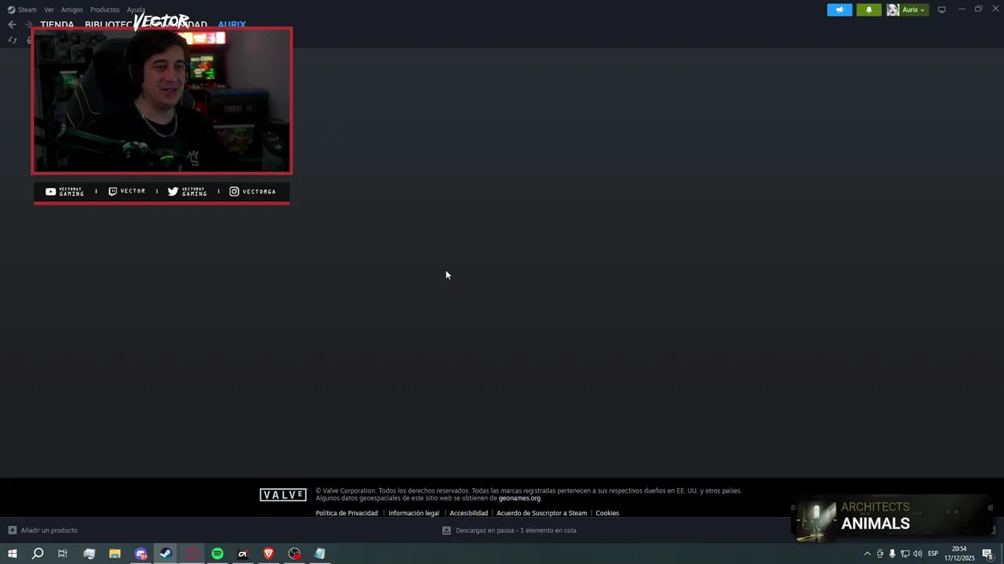The width and height of the screenshot is (1004, 564).
Task: Open the Windows Start menu
Action: (x=12, y=554)
